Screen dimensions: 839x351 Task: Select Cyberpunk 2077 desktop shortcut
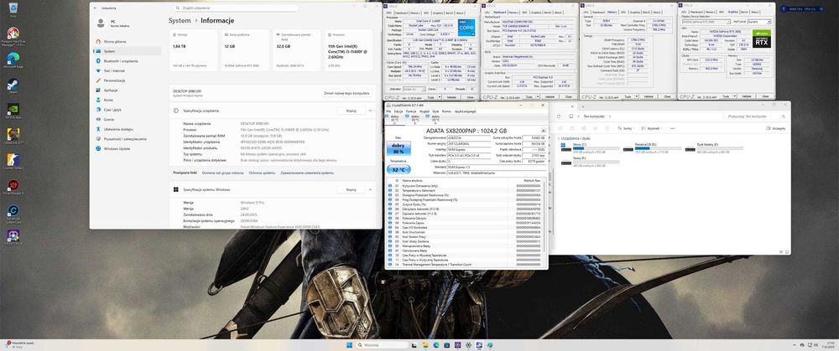point(13,137)
